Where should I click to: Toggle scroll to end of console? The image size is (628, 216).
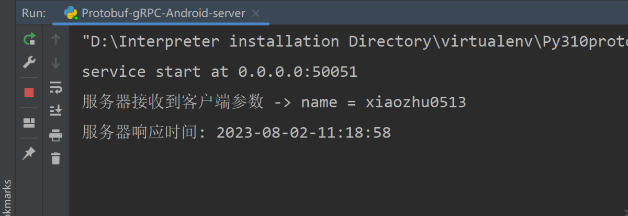point(55,110)
